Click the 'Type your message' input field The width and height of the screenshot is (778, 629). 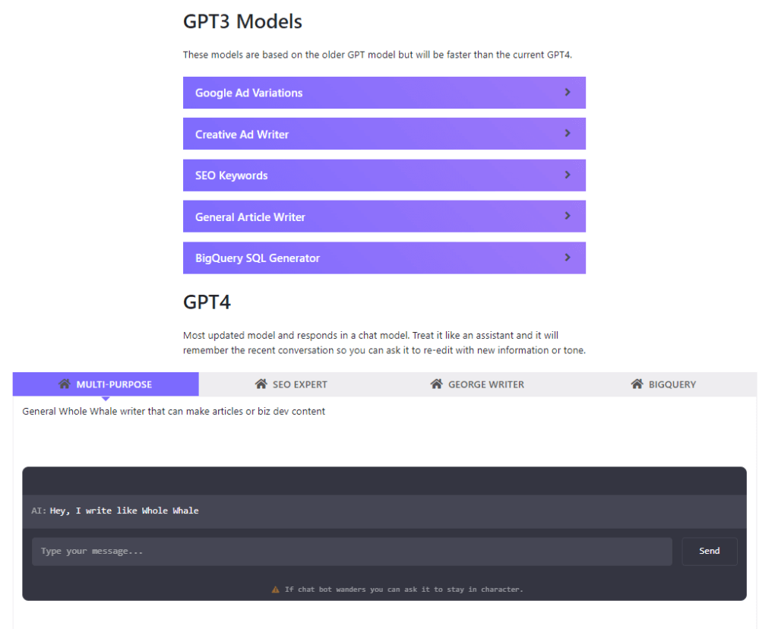coord(352,552)
